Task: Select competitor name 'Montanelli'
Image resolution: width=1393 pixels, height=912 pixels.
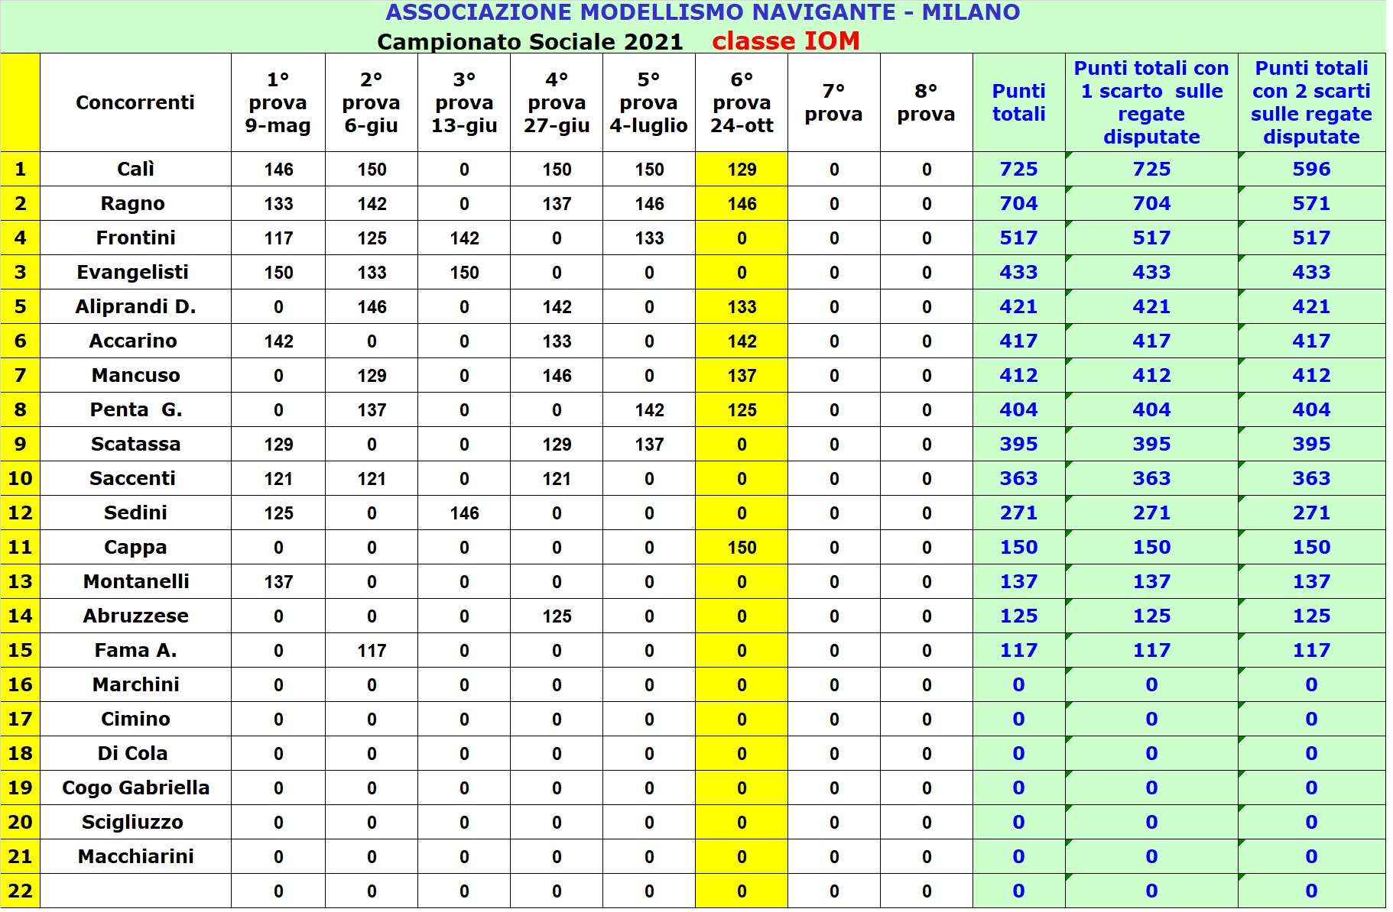Action: [x=135, y=581]
